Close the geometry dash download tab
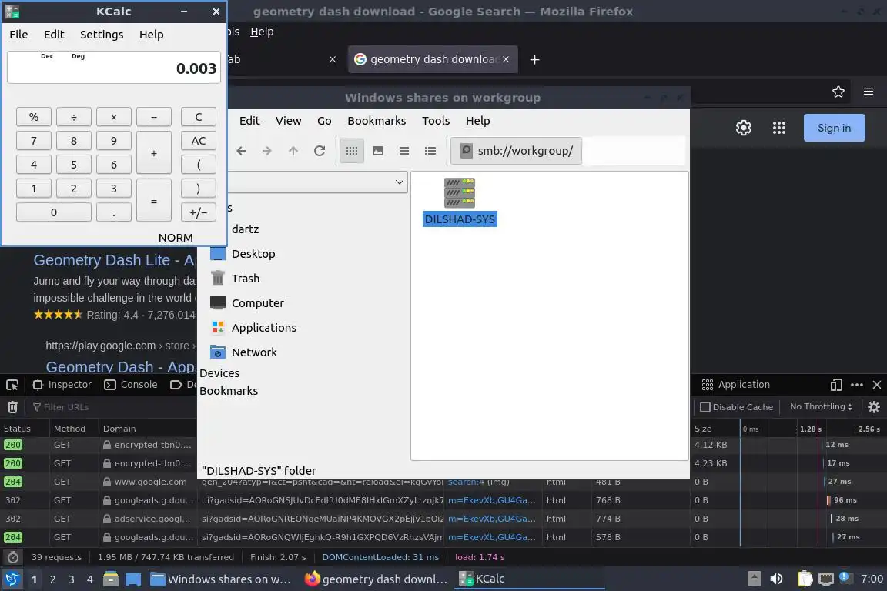This screenshot has height=591, width=887. [x=506, y=59]
